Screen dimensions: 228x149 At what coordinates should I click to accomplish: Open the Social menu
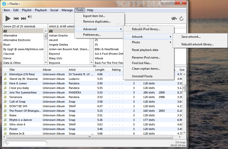click(x=54, y=10)
